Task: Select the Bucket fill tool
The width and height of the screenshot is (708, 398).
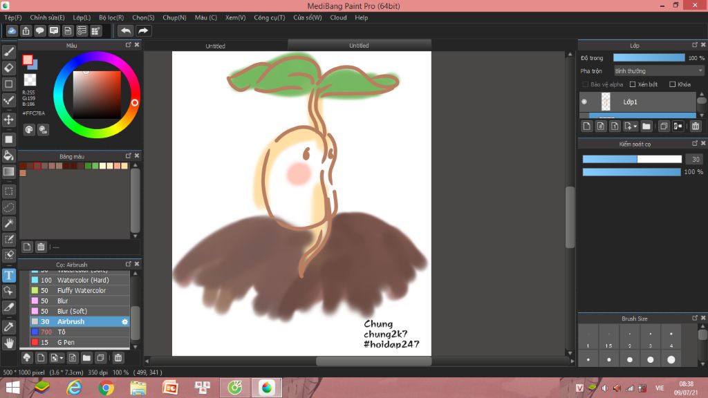Action: click(8, 155)
